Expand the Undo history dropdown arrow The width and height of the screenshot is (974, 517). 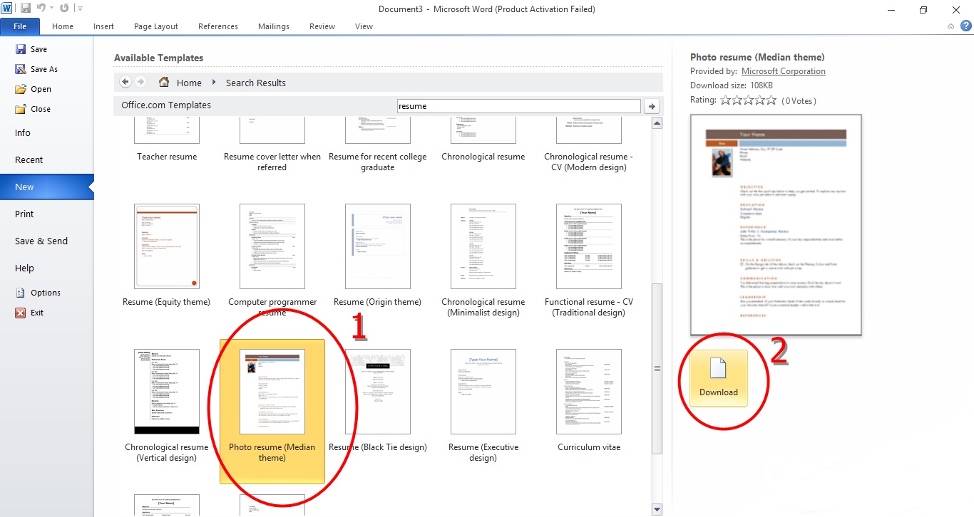51,9
